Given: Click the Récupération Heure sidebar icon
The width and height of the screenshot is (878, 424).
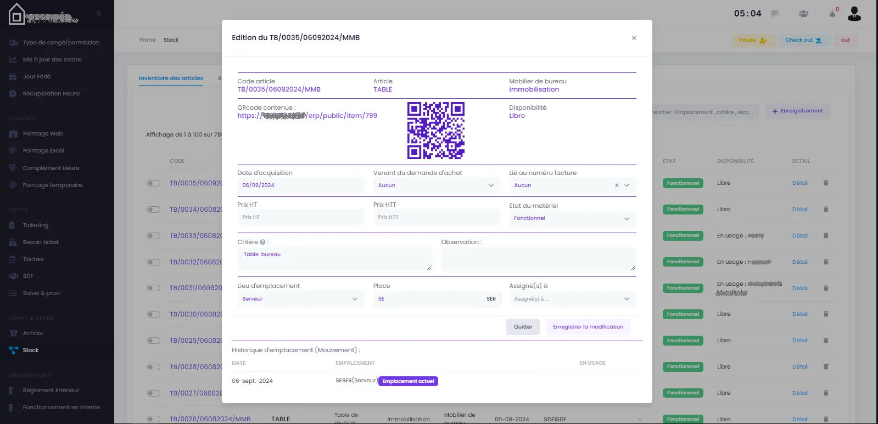Looking at the screenshot, I should pyautogui.click(x=13, y=93).
